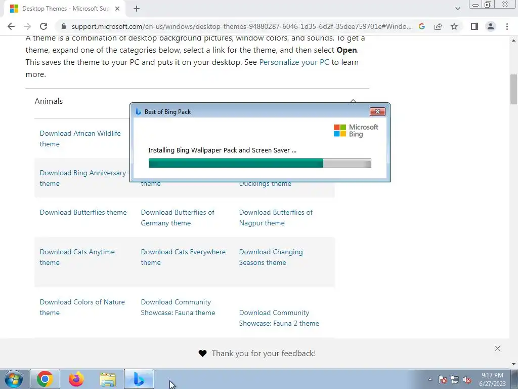Open Action Center flag icon
Viewport: 518px width, 389px height.
coord(443,380)
